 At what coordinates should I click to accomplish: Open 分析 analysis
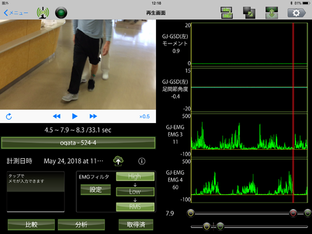tap(82, 224)
